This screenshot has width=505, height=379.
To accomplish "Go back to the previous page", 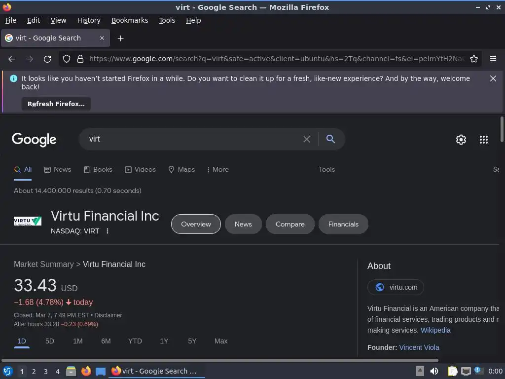I will (12, 59).
